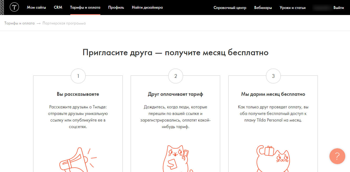This screenshot has width=350, height=172.
Task: Click Выйти to log out
Action: (339, 8)
